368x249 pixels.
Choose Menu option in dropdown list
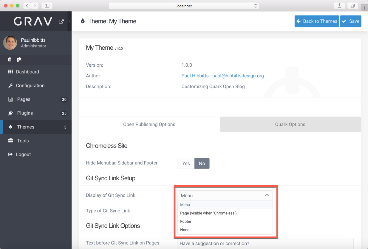pyautogui.click(x=225, y=205)
